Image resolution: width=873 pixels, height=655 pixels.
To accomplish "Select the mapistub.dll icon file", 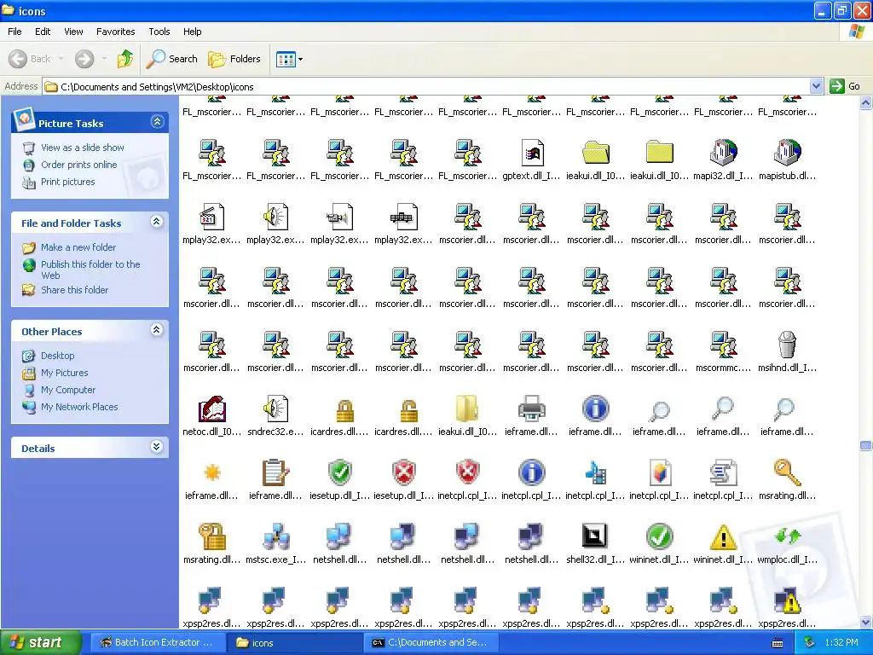I will (787, 153).
